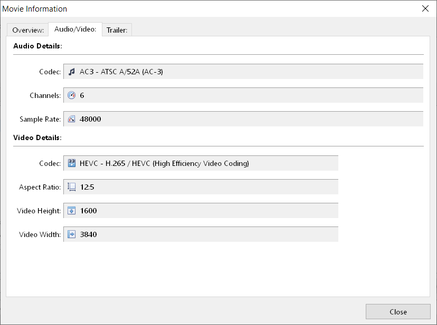Select the monitor icon next to Aspect Ratio
The height and width of the screenshot is (325, 437).
click(x=71, y=186)
